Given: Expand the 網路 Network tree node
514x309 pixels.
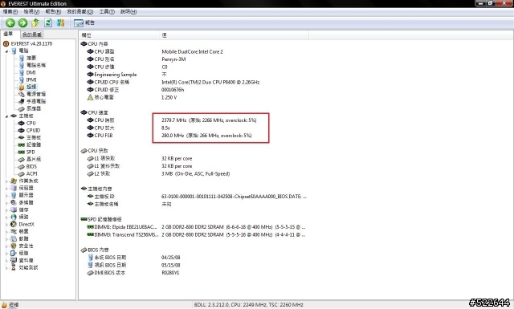Looking at the screenshot, I should tap(6, 217).
